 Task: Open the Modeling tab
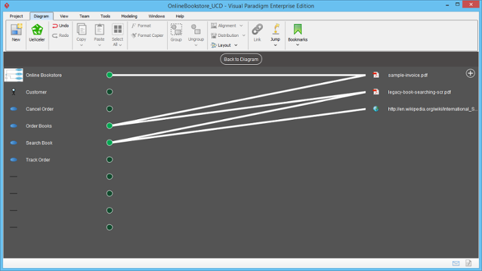(x=129, y=16)
